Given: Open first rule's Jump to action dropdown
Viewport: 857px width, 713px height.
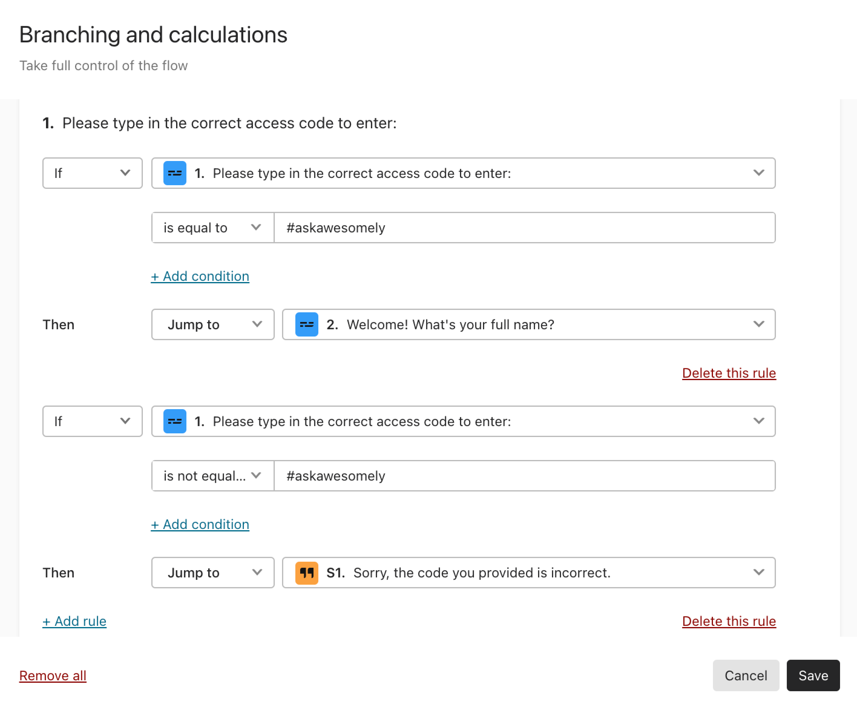Looking at the screenshot, I should pos(213,324).
